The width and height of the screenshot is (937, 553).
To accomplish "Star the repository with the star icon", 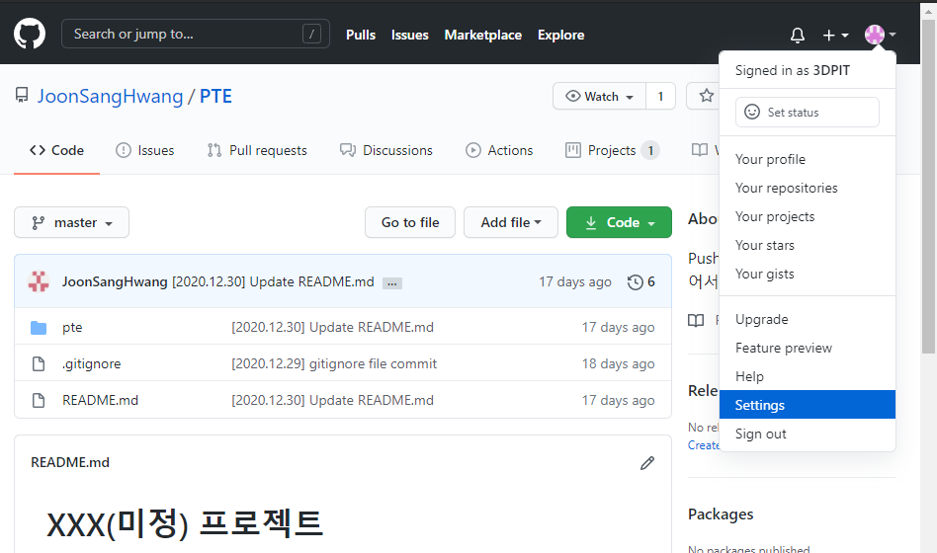I will click(707, 96).
